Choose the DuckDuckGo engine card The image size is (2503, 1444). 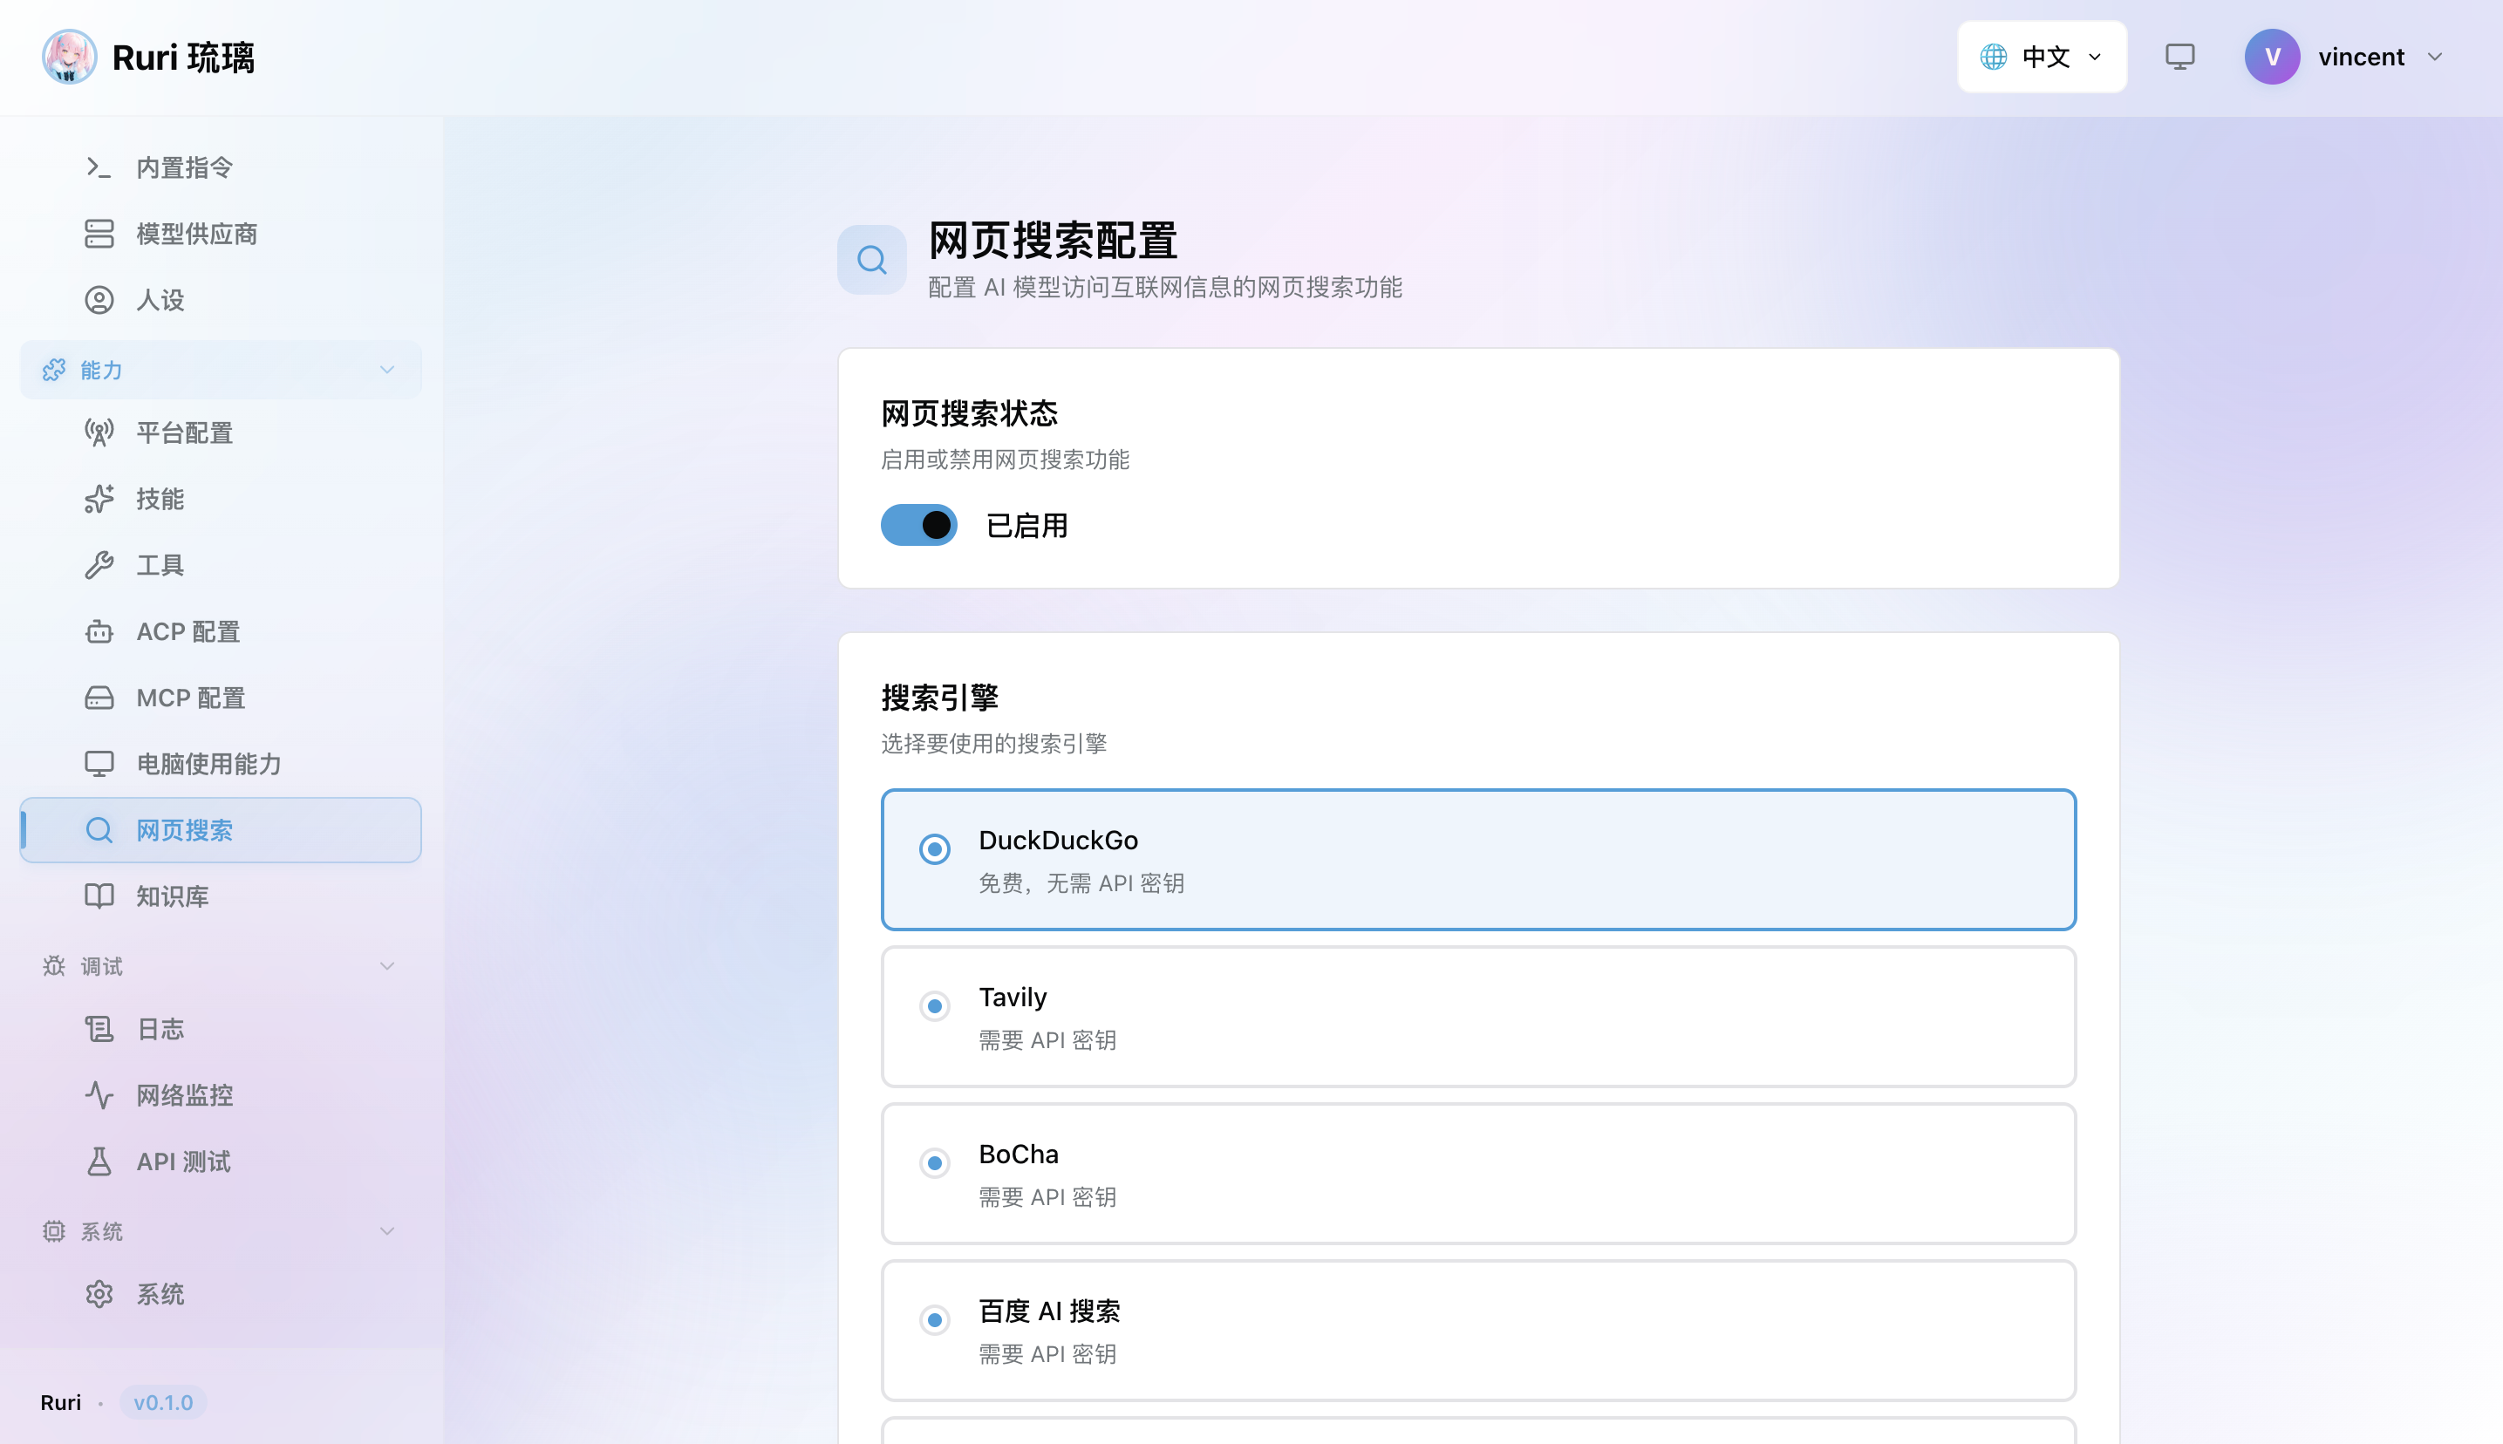pyautogui.click(x=1478, y=860)
